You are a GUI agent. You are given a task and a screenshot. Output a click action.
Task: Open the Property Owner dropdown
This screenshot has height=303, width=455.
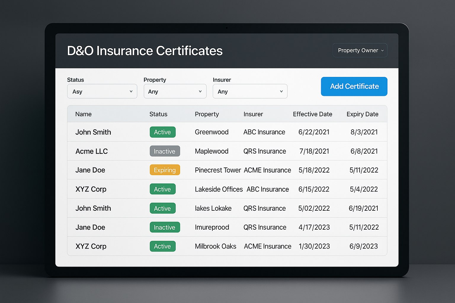tap(360, 50)
